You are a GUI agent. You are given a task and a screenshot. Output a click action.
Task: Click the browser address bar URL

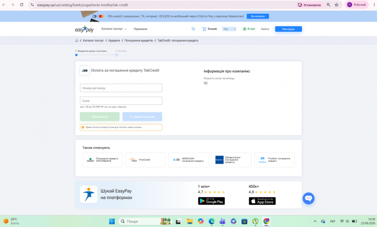coord(82,5)
